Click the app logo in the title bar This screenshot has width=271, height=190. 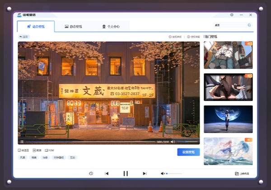(x=19, y=15)
